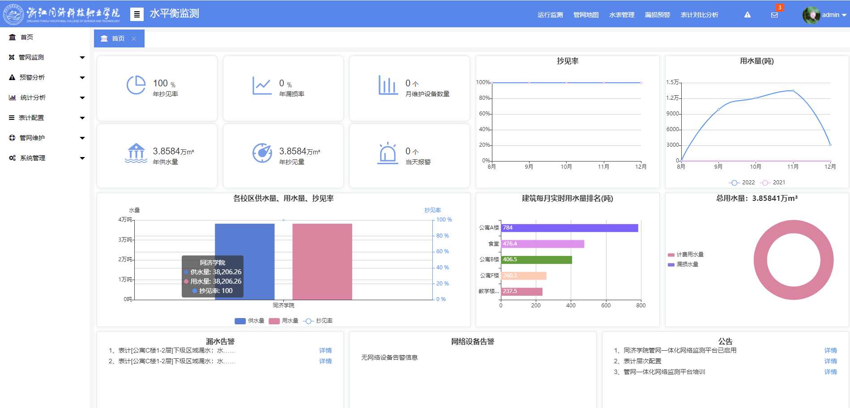Click 详情 beside 表计层次配置 announcement
The width and height of the screenshot is (850, 408).
(x=830, y=361)
